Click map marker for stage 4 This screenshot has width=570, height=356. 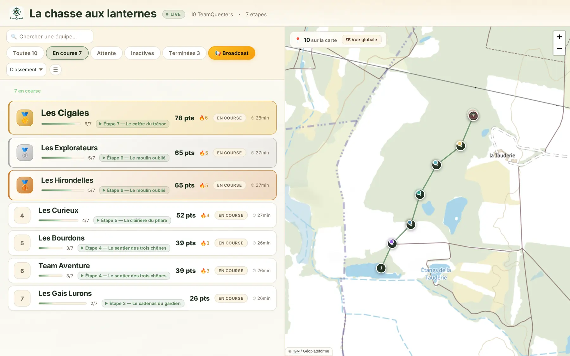(420, 194)
